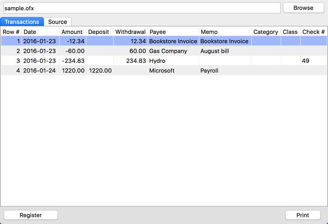Sort by the Date column header
The width and height of the screenshot is (328, 224).
41,32
